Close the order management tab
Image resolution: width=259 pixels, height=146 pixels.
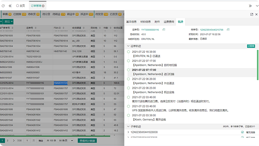tap(43, 6)
